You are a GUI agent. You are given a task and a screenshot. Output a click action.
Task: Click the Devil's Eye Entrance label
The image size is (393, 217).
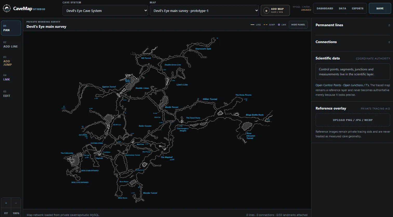tap(80, 182)
